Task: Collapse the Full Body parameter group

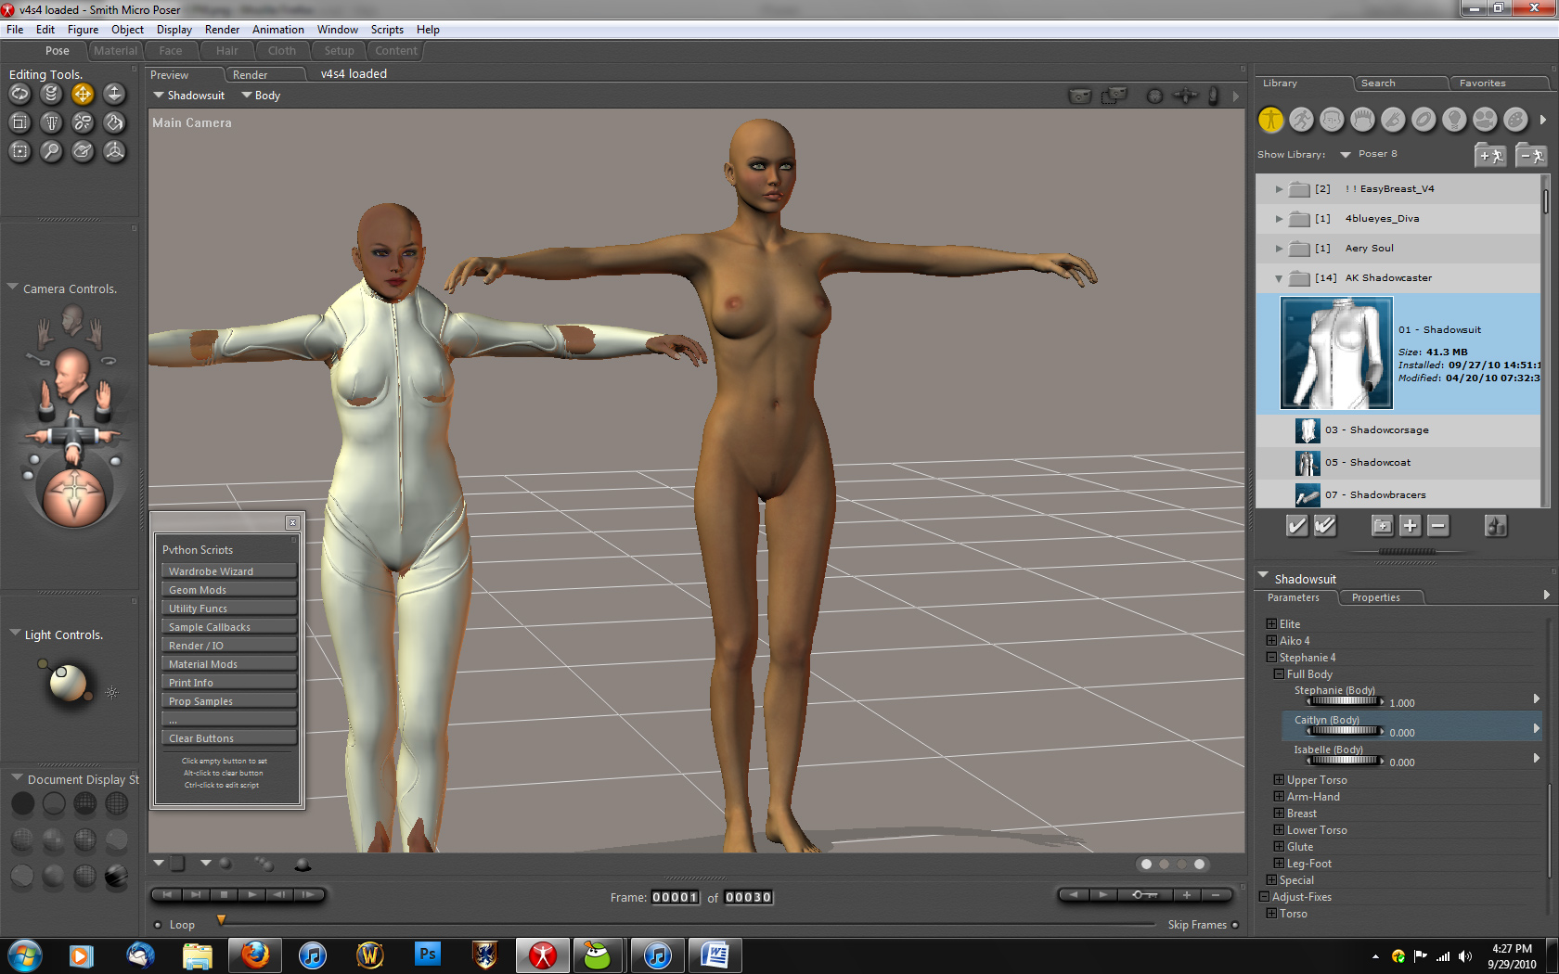Action: pos(1279,674)
